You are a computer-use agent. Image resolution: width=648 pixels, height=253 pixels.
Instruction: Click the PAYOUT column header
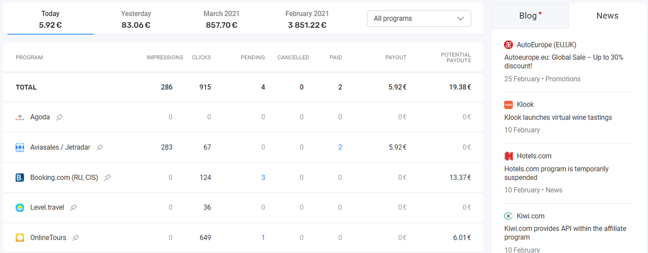coord(396,58)
